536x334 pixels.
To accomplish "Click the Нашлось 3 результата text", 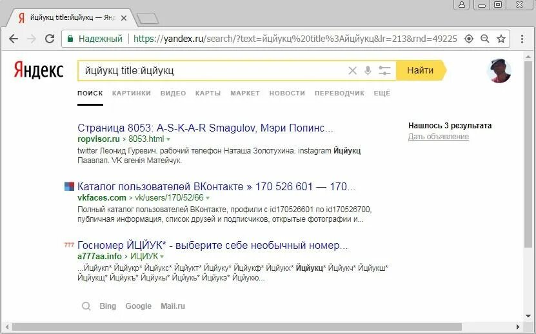I will pos(450,126).
